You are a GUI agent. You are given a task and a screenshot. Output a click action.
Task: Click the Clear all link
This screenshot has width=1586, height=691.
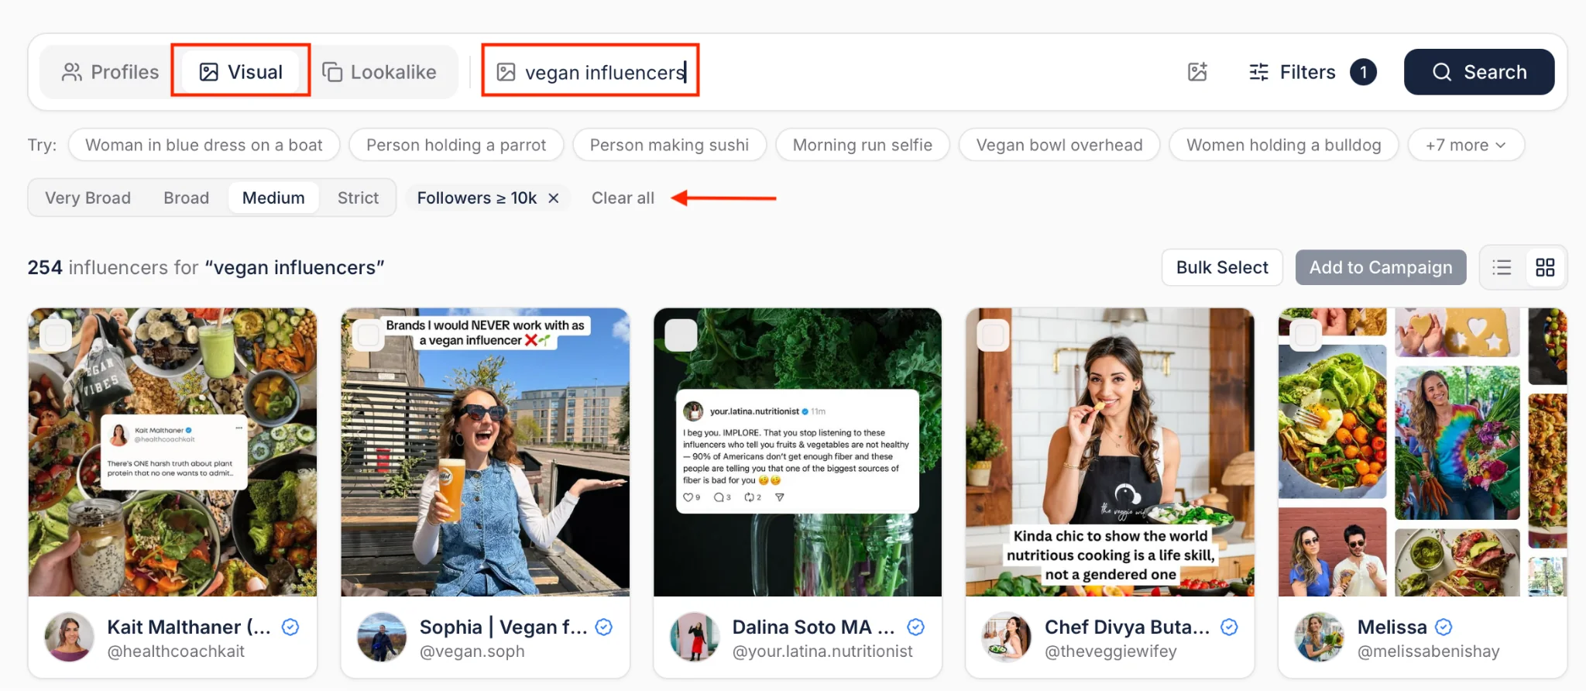623,198
